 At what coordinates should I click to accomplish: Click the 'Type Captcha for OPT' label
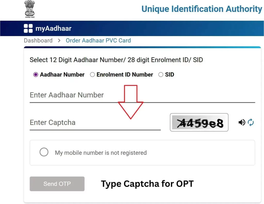point(147,184)
